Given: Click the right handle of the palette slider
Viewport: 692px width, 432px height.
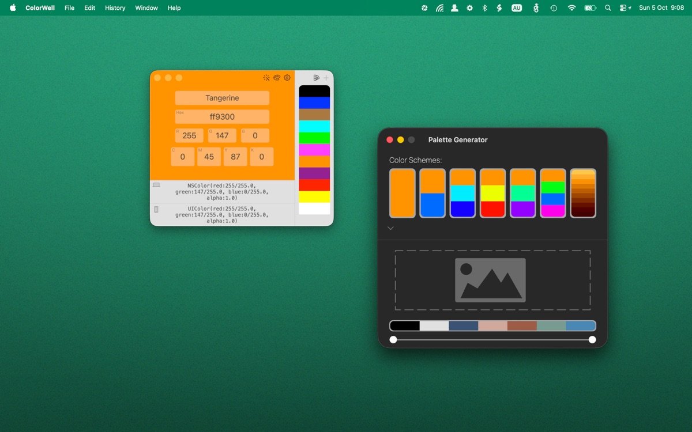Looking at the screenshot, I should [x=592, y=340].
